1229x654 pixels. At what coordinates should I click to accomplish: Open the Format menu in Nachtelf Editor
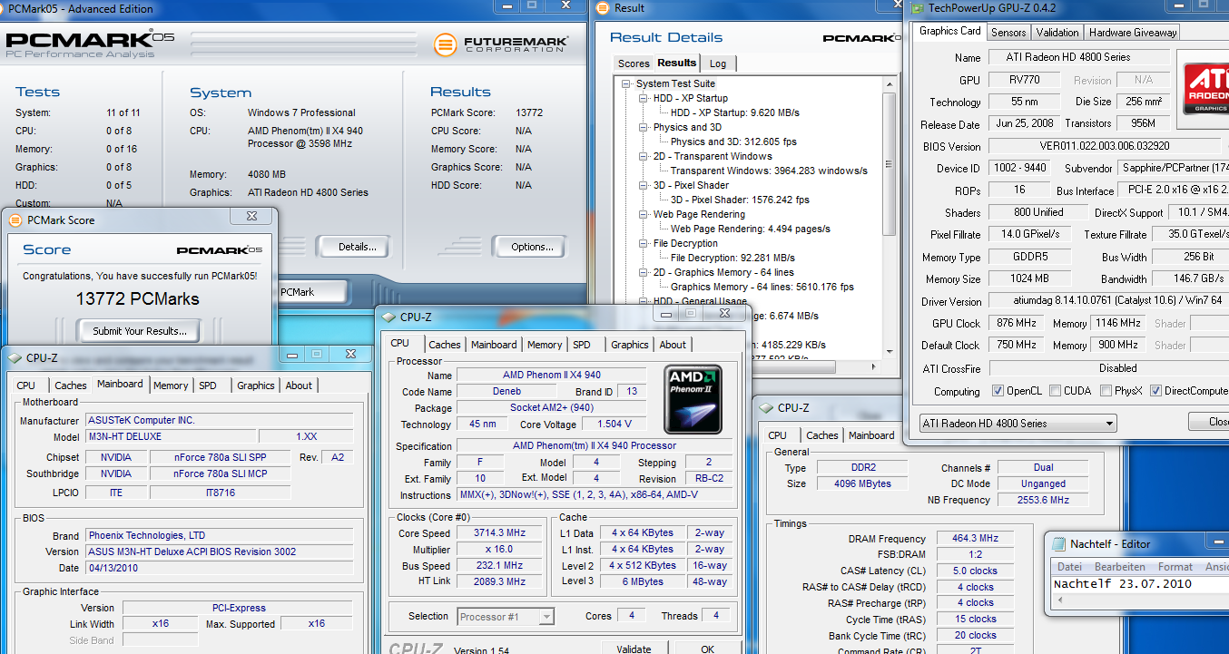coord(1175,566)
